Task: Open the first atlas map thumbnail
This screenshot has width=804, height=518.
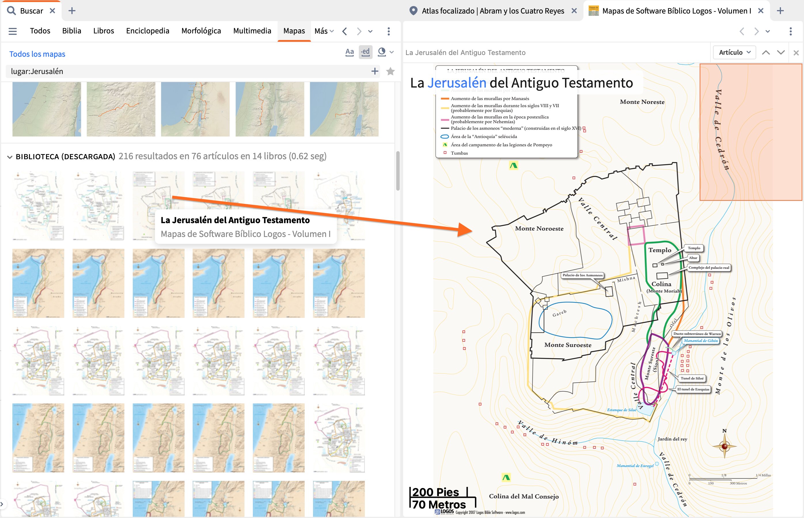Action: click(47, 109)
